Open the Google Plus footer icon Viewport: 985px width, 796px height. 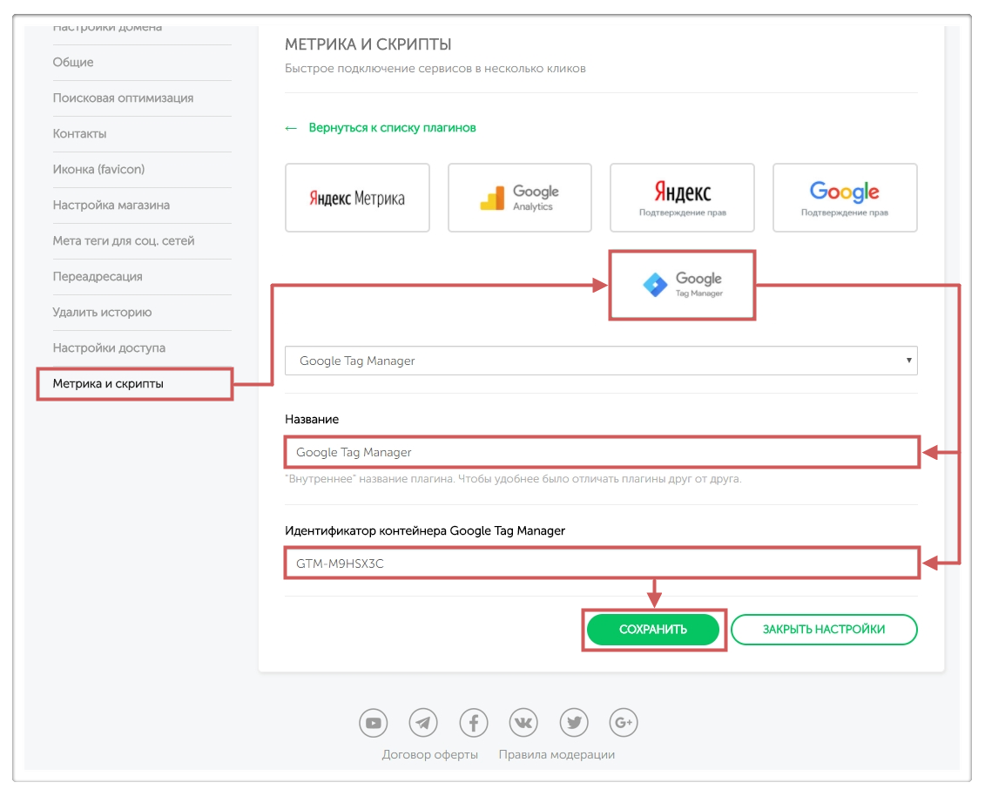624,722
